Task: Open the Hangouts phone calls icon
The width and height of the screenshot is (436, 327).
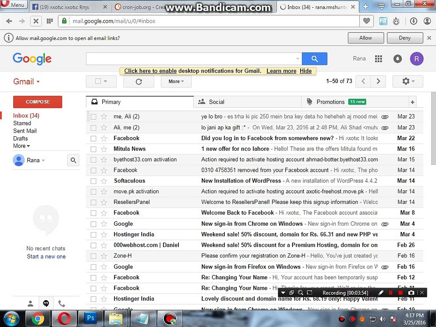Action: pyautogui.click(x=61, y=304)
